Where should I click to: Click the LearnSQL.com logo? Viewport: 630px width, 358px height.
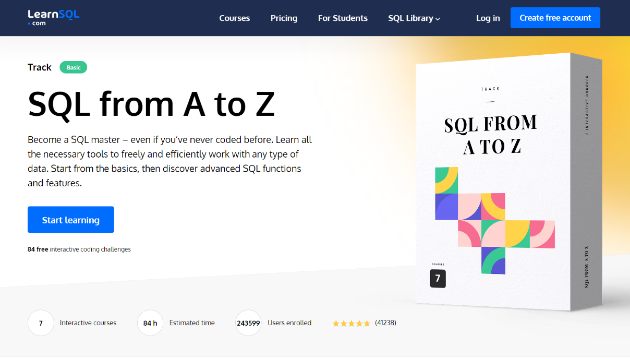coord(54,17)
